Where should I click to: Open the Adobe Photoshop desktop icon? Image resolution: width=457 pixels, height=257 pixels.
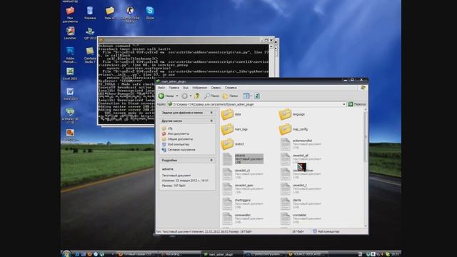[x=70, y=55]
